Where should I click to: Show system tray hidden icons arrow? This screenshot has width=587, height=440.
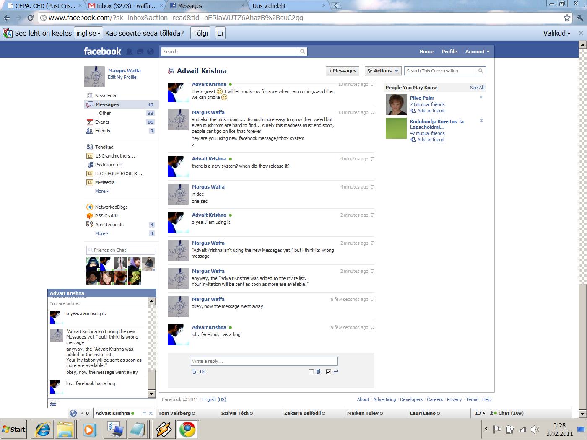(x=486, y=429)
